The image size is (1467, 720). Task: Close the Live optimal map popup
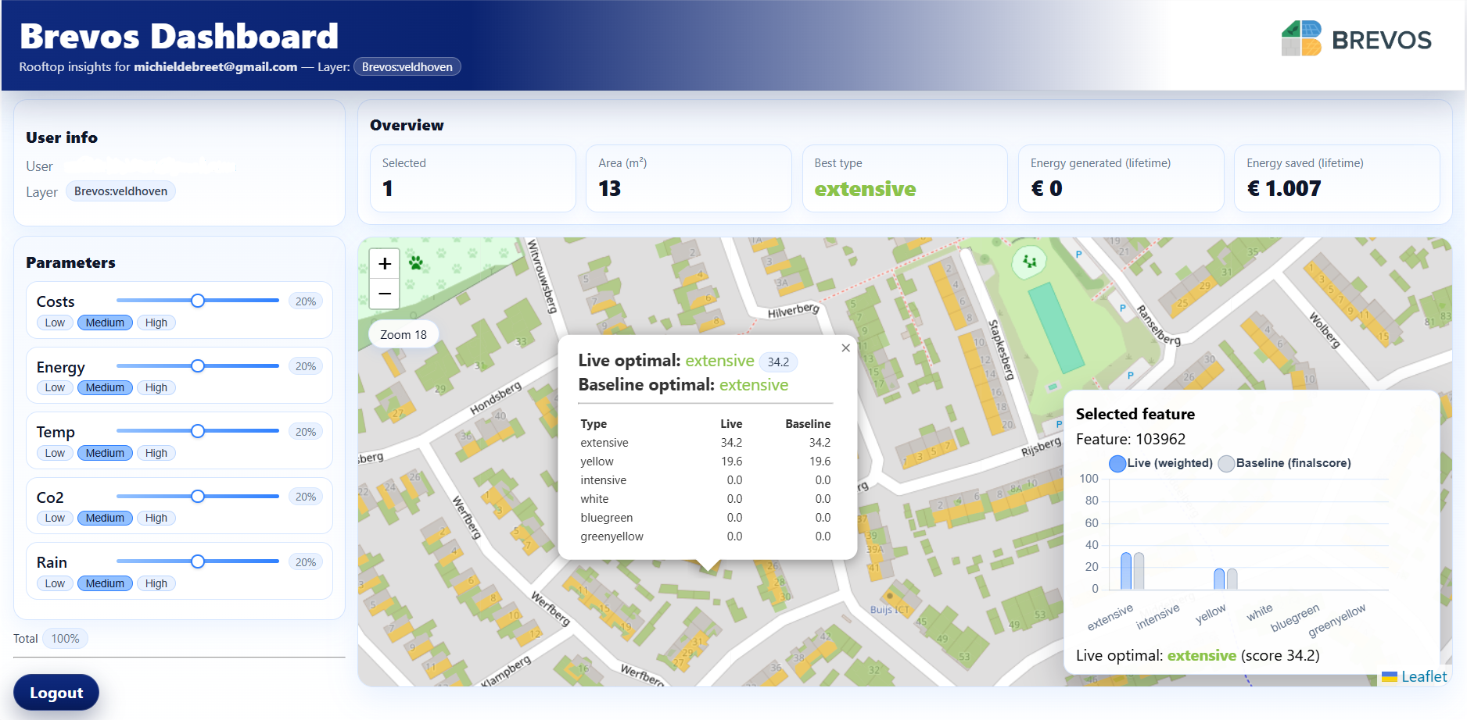pyautogui.click(x=845, y=348)
